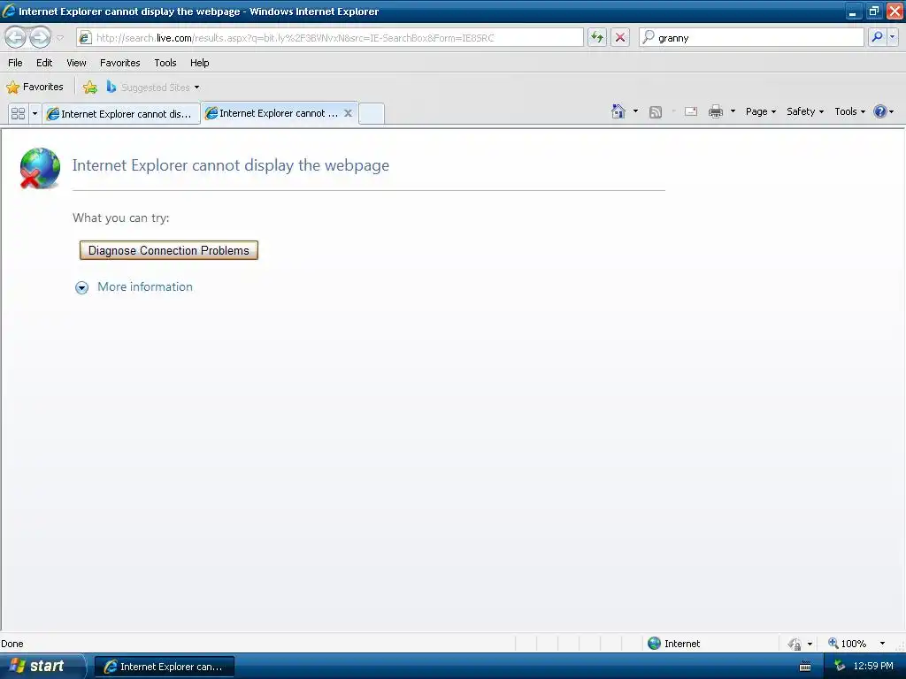Click the Protected mode status icon
Image resolution: width=906 pixels, height=679 pixels.
click(x=795, y=644)
